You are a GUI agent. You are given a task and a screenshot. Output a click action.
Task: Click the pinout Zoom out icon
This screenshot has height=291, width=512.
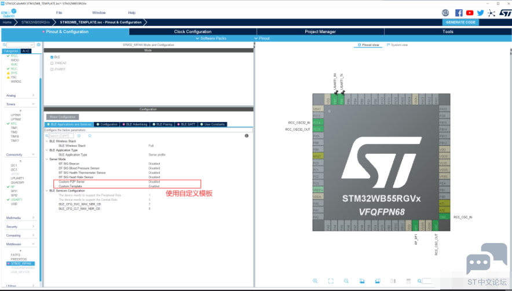click(x=346, y=281)
